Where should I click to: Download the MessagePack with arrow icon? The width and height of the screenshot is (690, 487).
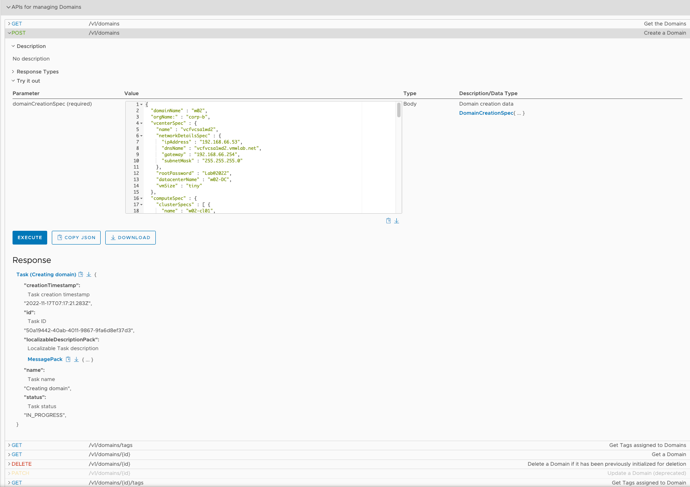click(76, 359)
